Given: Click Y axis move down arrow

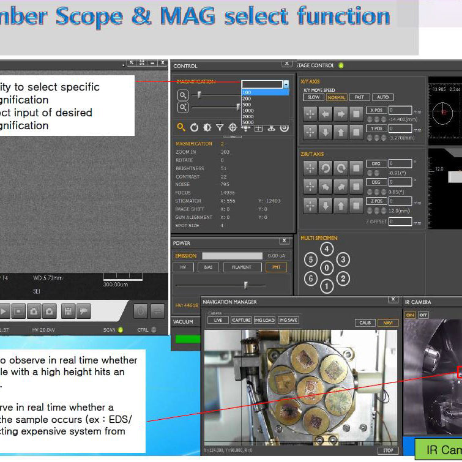Looking at the screenshot, I should coord(326,132).
